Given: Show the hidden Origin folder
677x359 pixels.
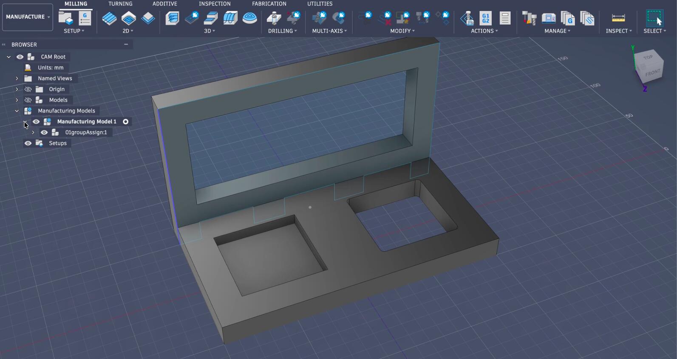Looking at the screenshot, I should pyautogui.click(x=28, y=89).
